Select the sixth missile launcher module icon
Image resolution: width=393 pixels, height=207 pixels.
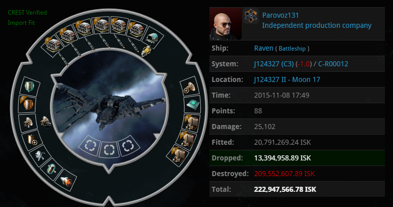point(137,30)
